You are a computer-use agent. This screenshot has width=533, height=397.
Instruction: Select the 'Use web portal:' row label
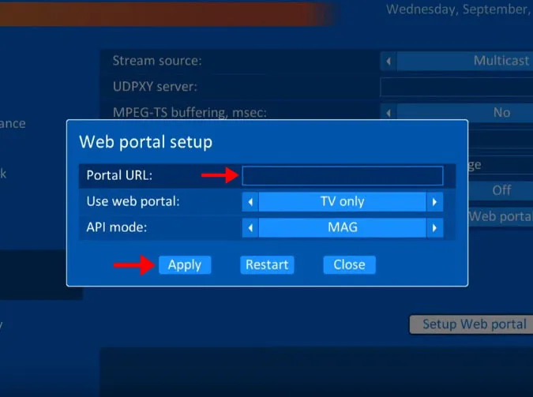click(133, 201)
